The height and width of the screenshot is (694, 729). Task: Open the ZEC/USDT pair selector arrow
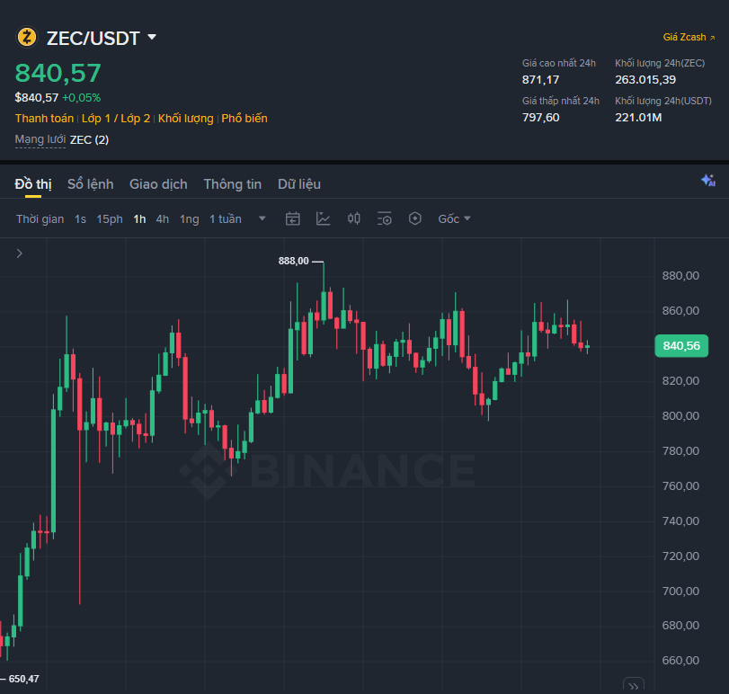[x=152, y=37]
